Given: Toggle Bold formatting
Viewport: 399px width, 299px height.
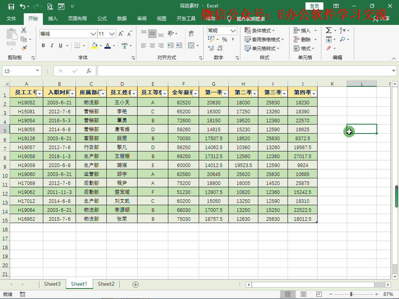Looking at the screenshot, I should tap(43, 46).
